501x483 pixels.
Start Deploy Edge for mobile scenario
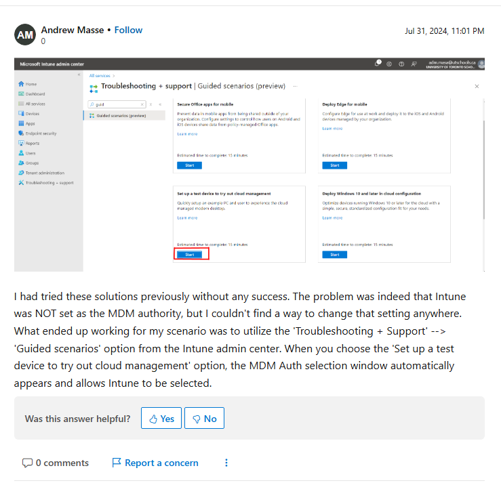pos(334,165)
